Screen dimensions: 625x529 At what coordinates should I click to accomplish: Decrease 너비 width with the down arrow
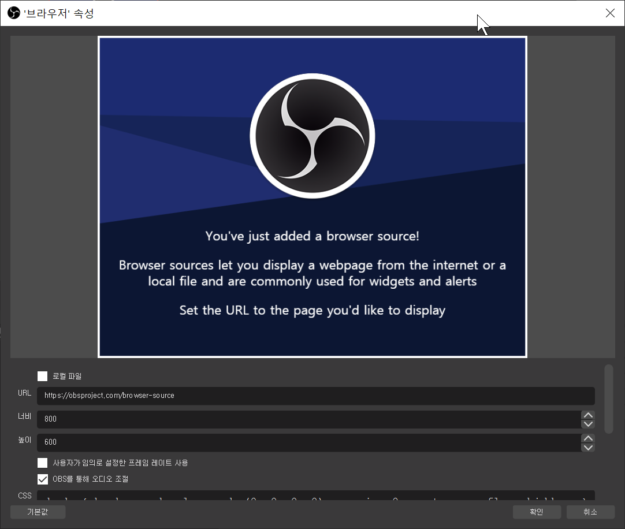(x=588, y=424)
